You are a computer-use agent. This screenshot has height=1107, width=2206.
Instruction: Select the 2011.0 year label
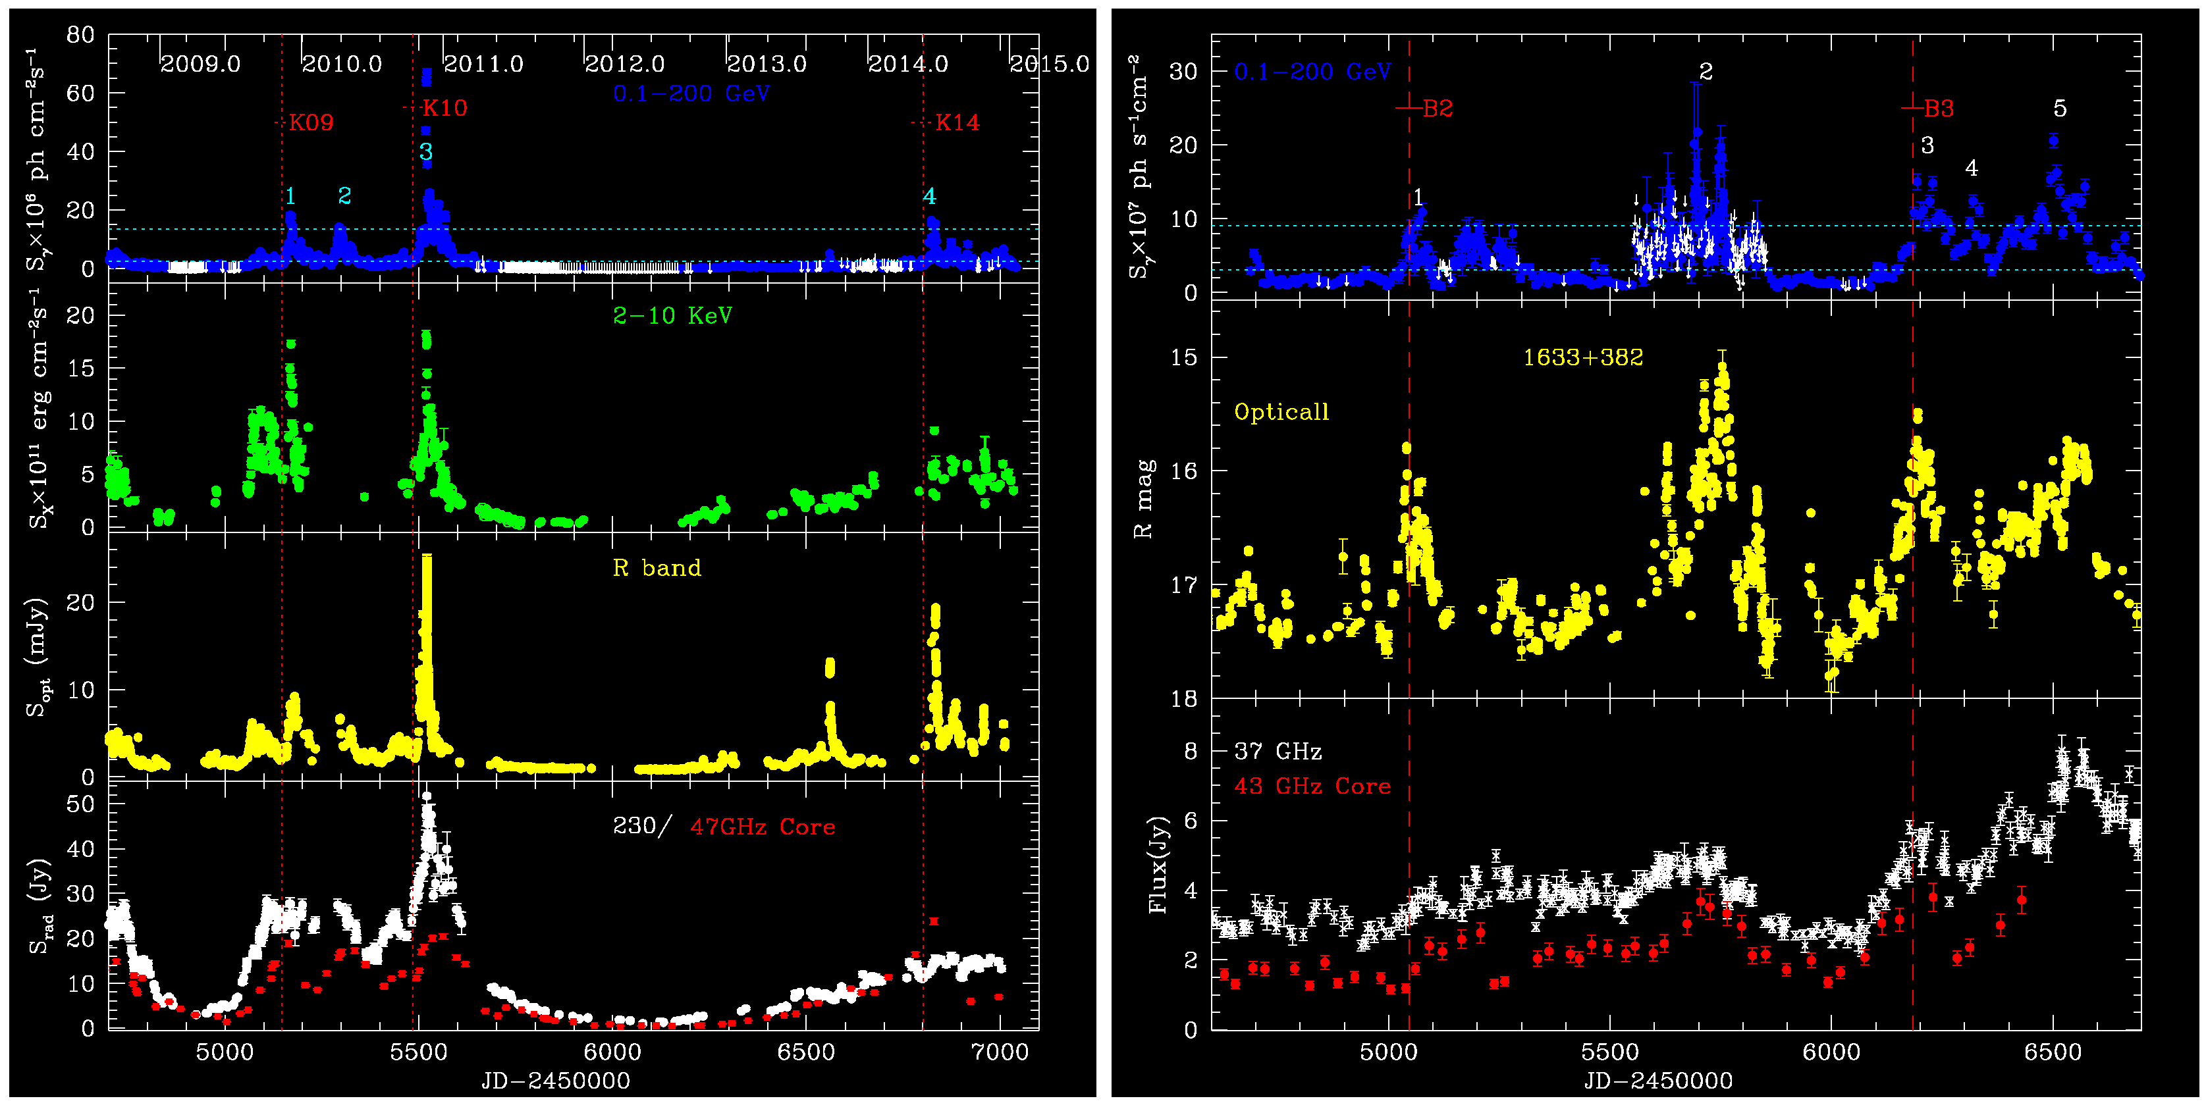[x=483, y=64]
